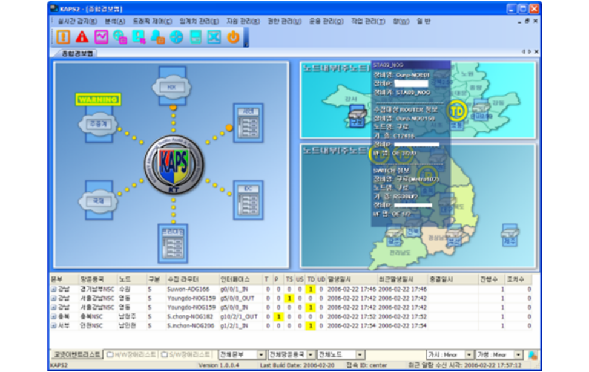The height and width of the screenshot is (372, 589).
Task: Click the orange exclamation alert toolbar icon
Action: click(62, 37)
